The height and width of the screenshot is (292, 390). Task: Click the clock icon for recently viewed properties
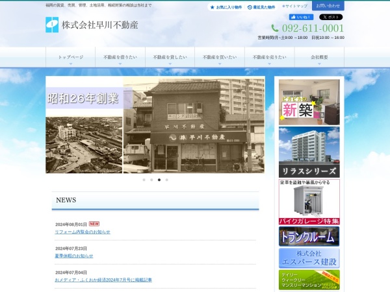pos(250,7)
